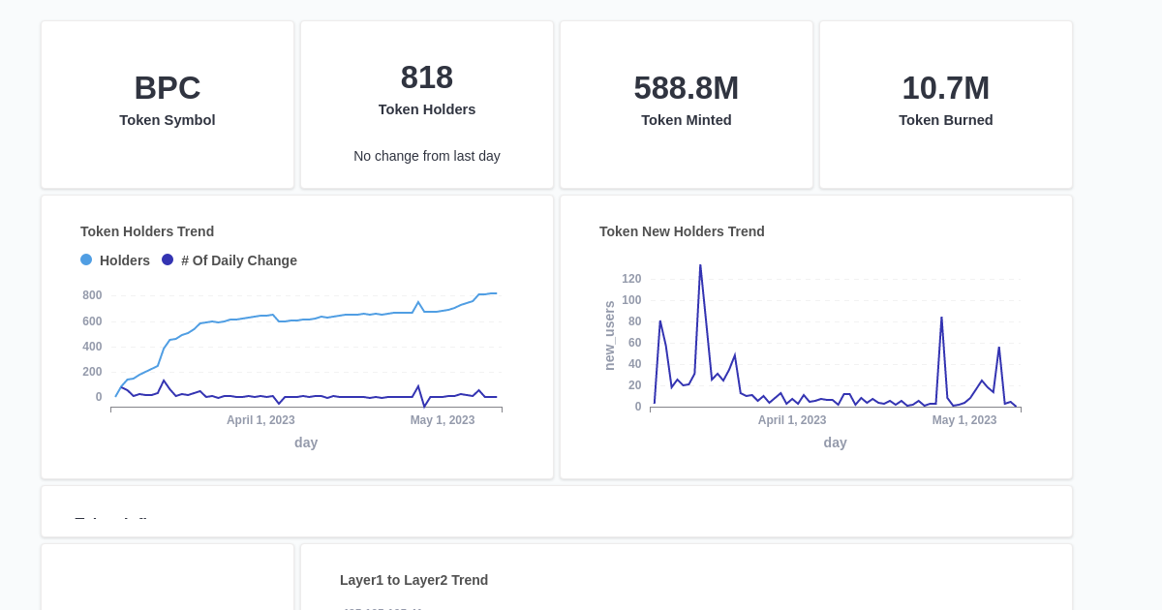Click the dark blue Daily Change legend dot
Screen dimensions: 1162x610
click(168, 260)
